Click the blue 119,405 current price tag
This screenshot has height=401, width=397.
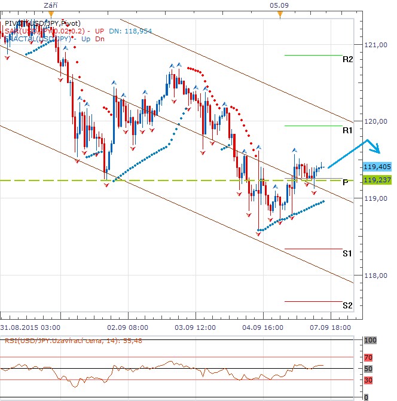[x=376, y=168]
